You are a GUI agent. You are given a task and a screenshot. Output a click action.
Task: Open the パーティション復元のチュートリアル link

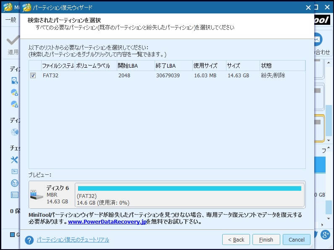point(73,240)
